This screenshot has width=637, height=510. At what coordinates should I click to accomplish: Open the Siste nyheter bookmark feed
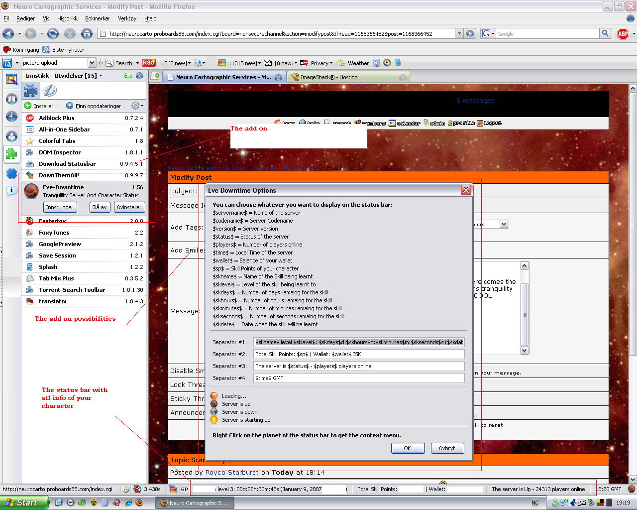pos(64,50)
